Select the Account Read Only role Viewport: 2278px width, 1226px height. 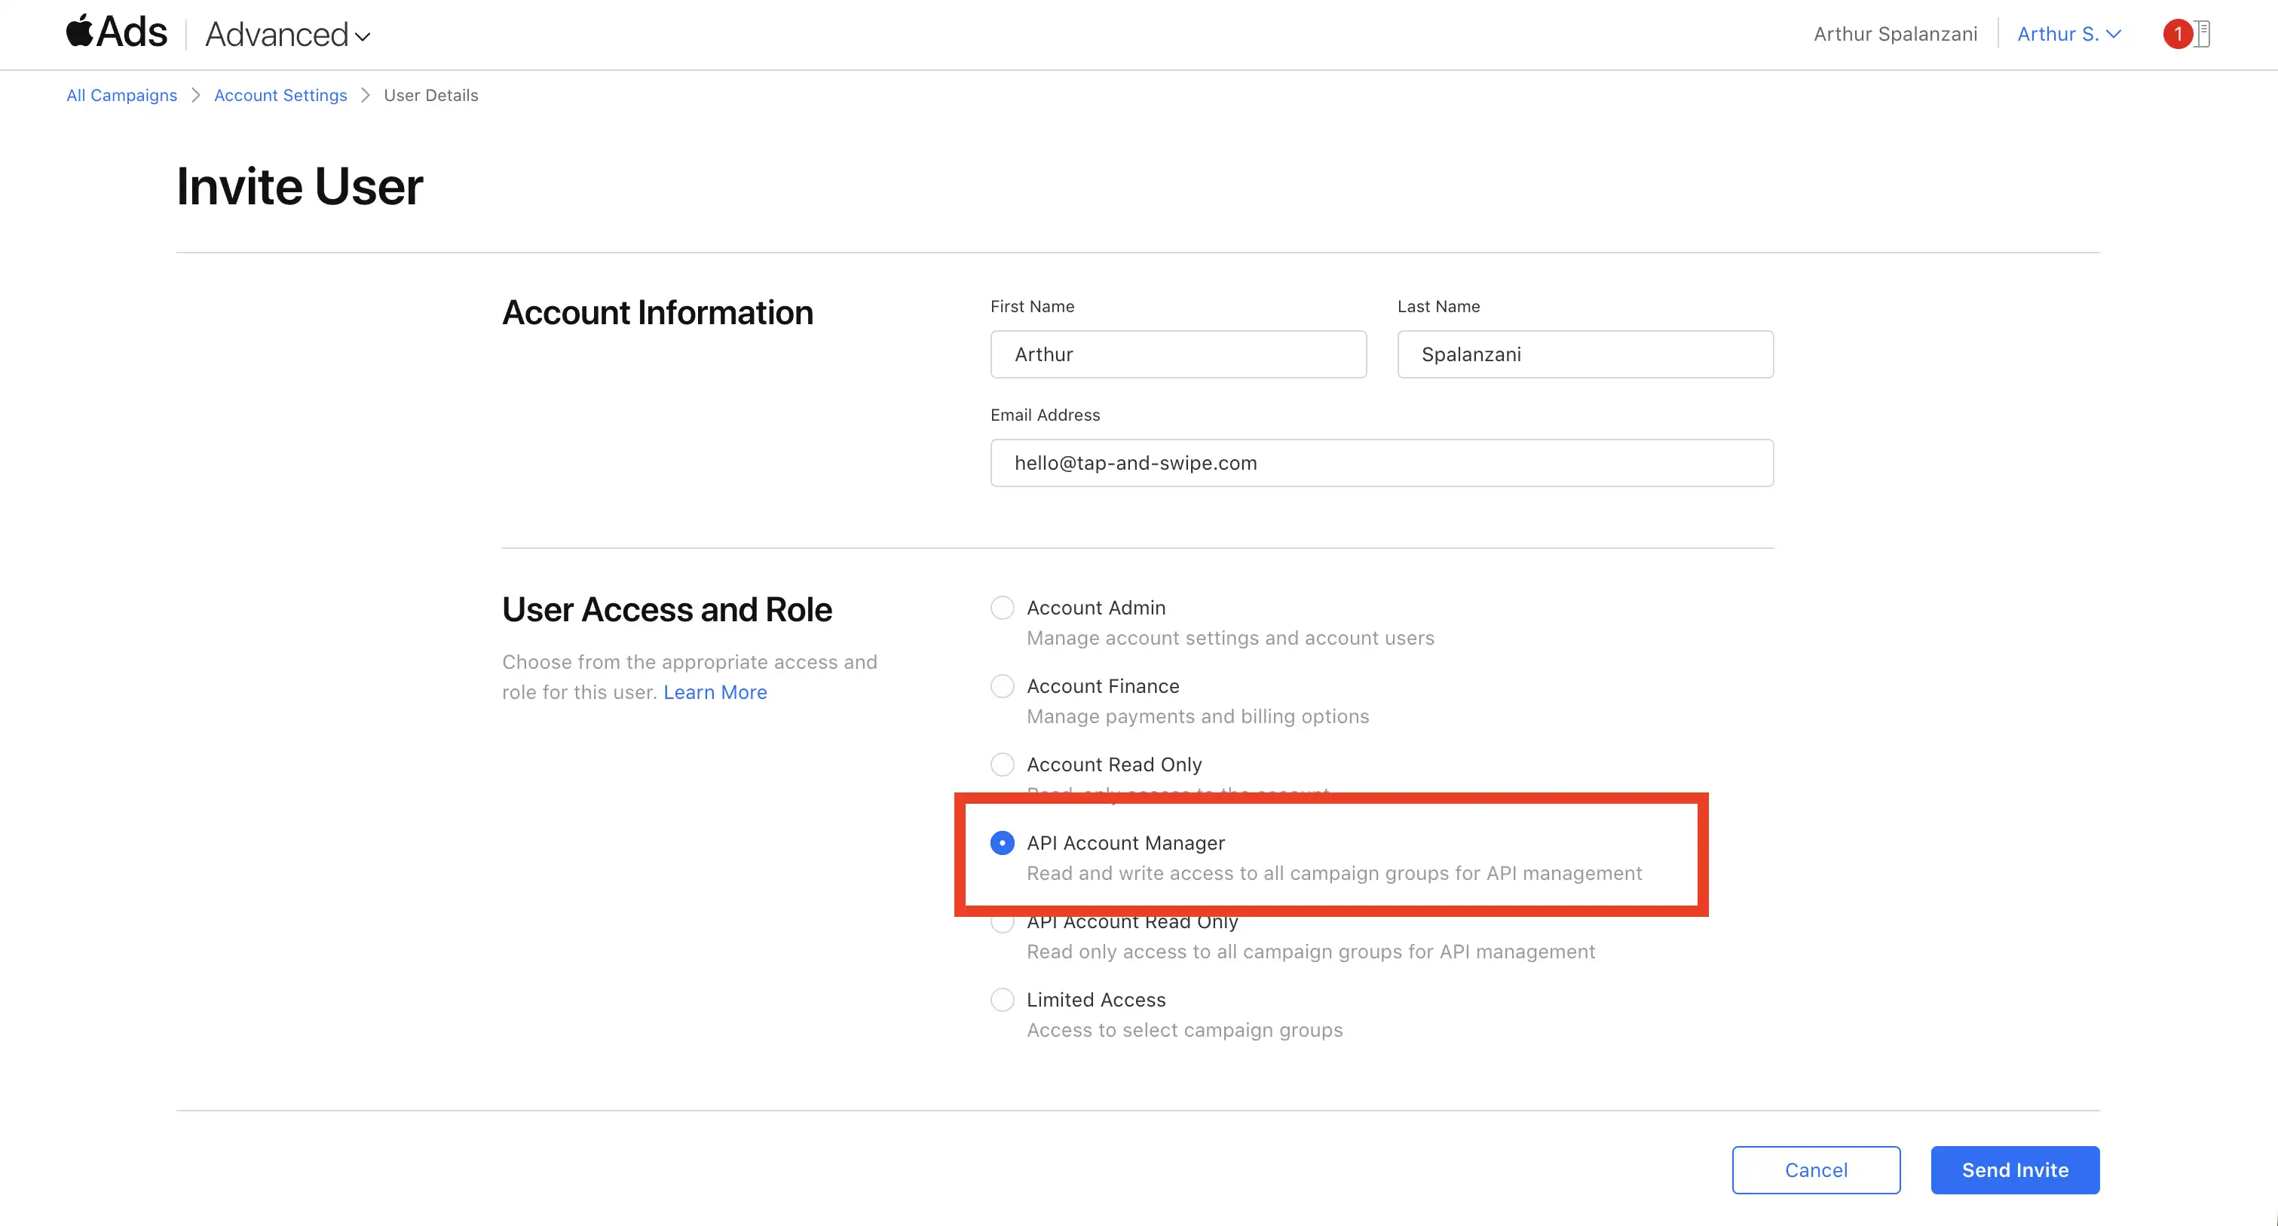coord(1002,765)
